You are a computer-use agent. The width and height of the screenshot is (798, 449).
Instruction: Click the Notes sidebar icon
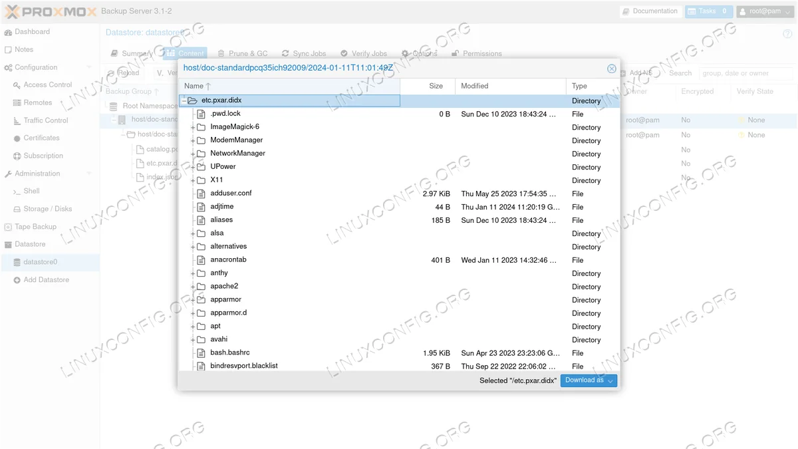[9, 50]
